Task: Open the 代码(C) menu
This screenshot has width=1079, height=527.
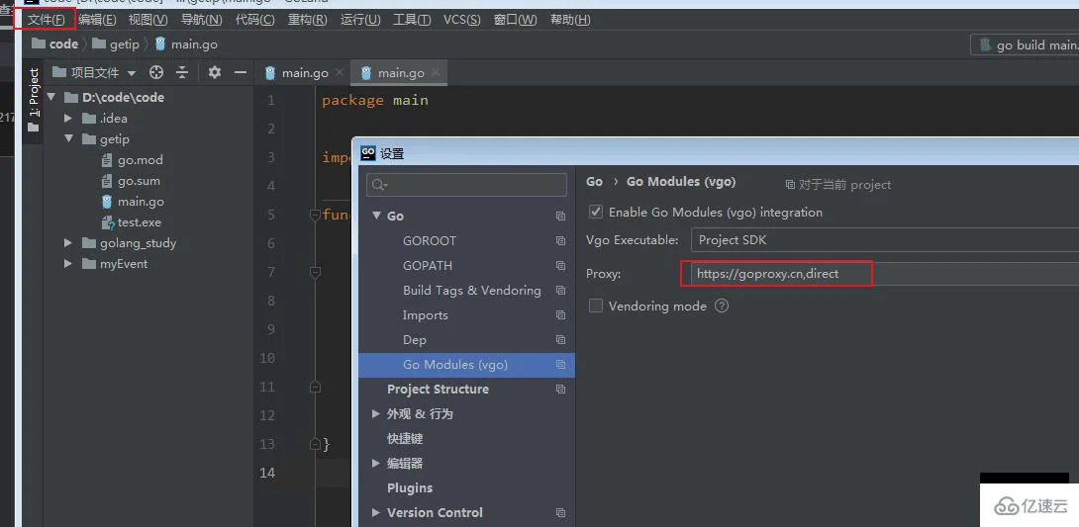Action: tap(254, 20)
